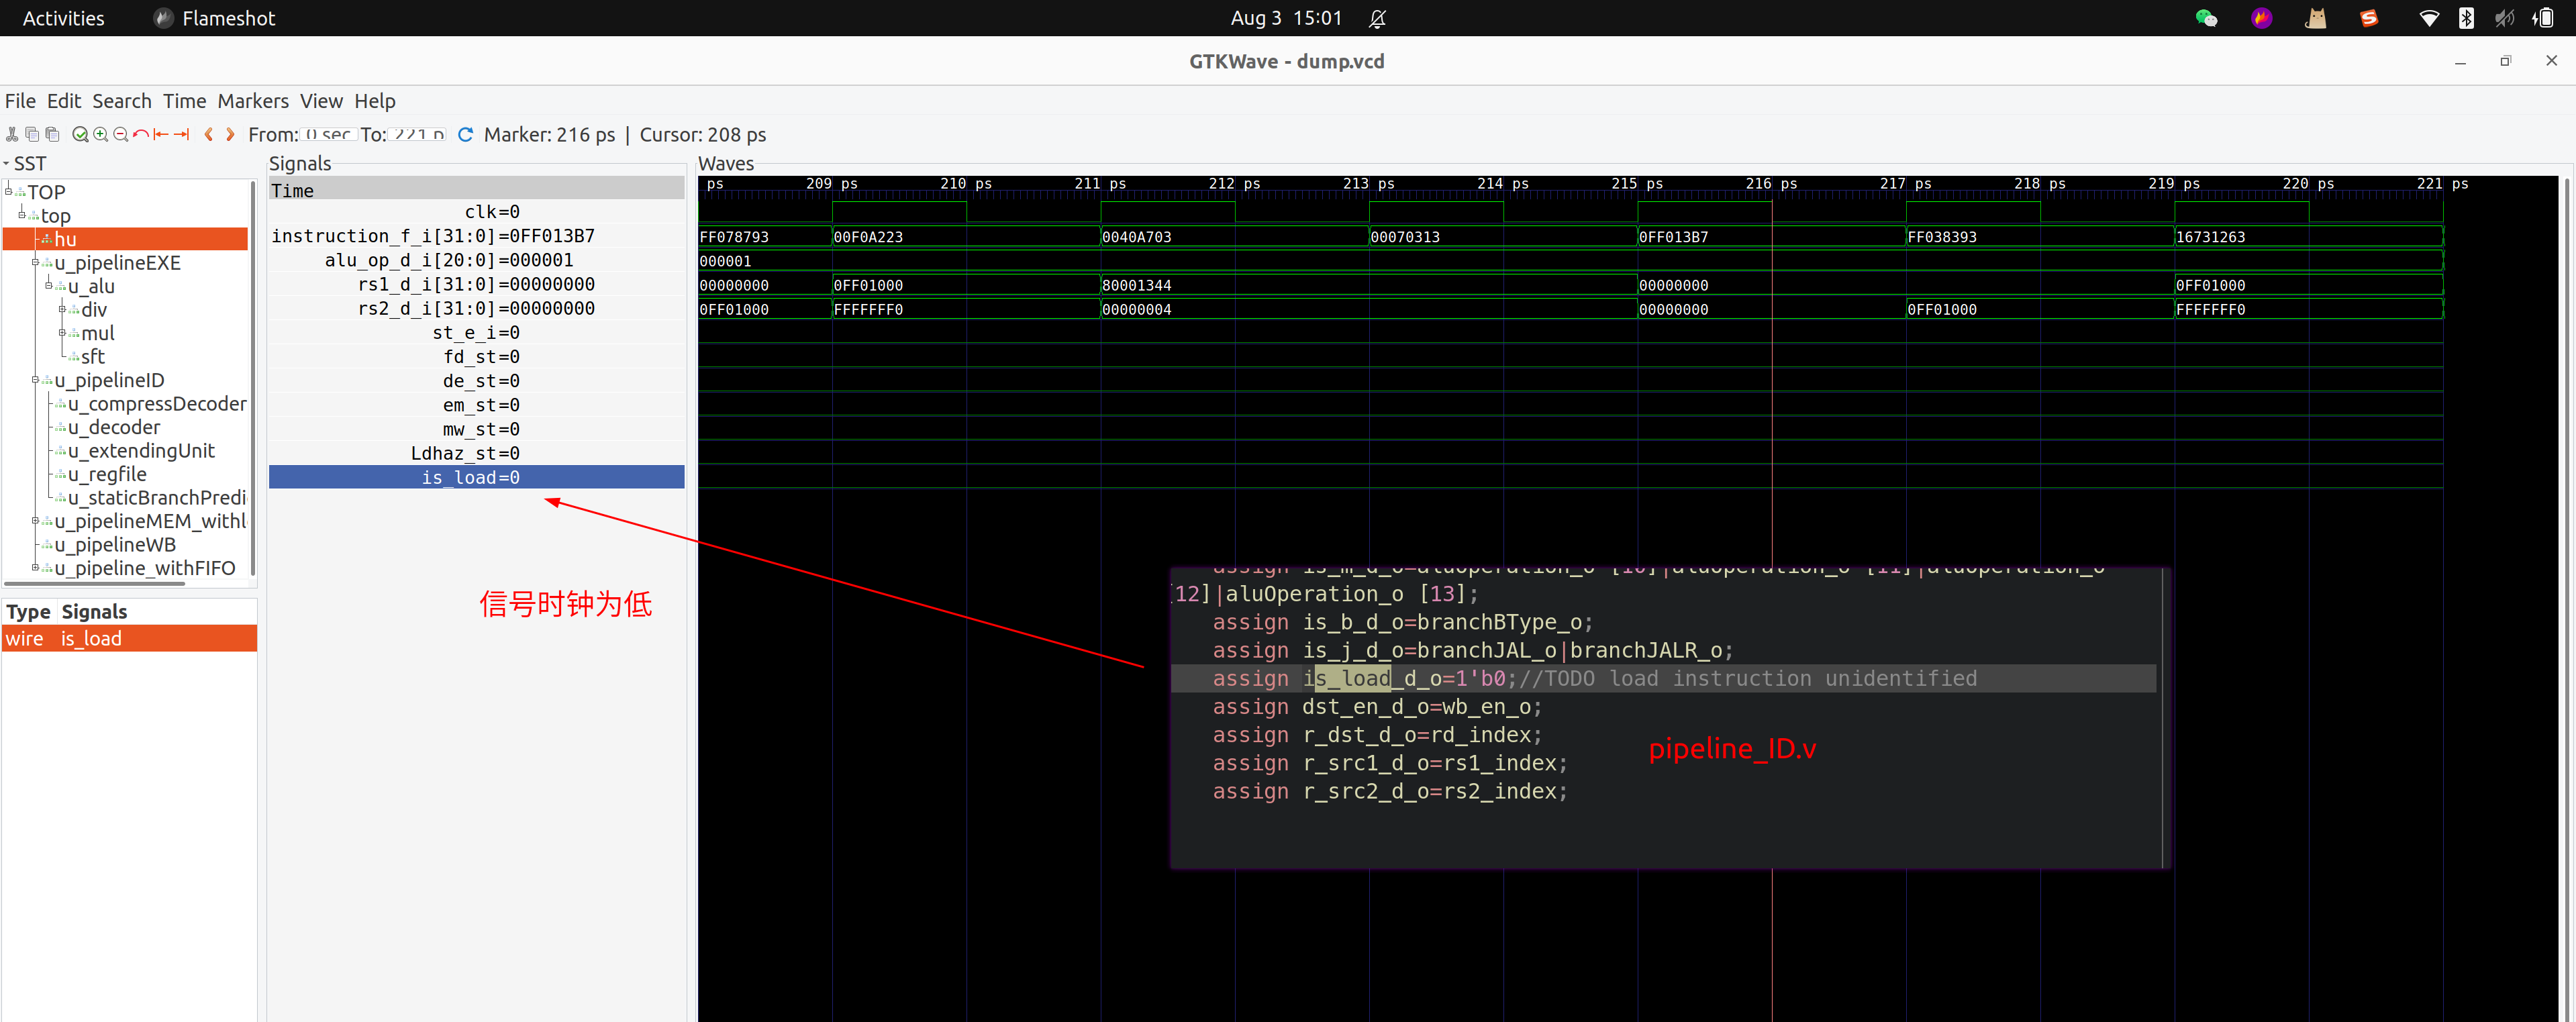Viewport: 2576px width, 1022px height.
Task: Click the From time input field
Action: click(328, 134)
